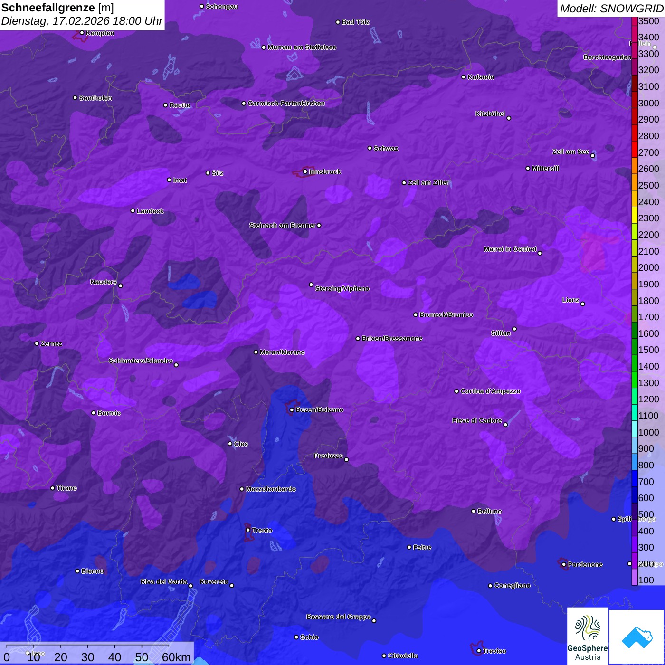The image size is (665, 665).
Task: Click the Zell am See label
Action: point(570,152)
